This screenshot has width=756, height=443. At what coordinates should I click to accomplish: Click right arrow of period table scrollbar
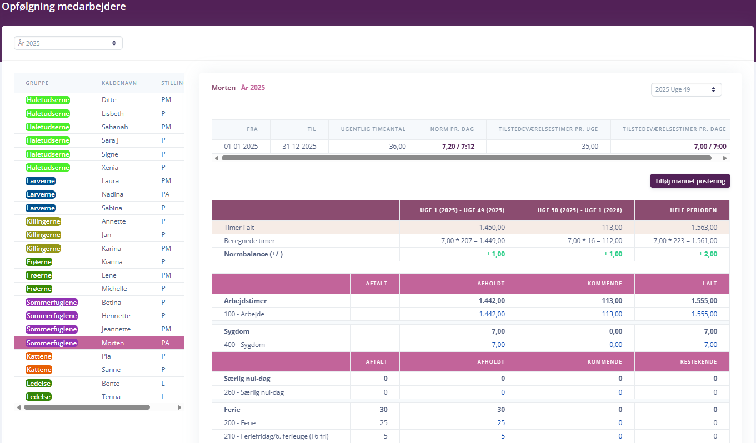724,158
